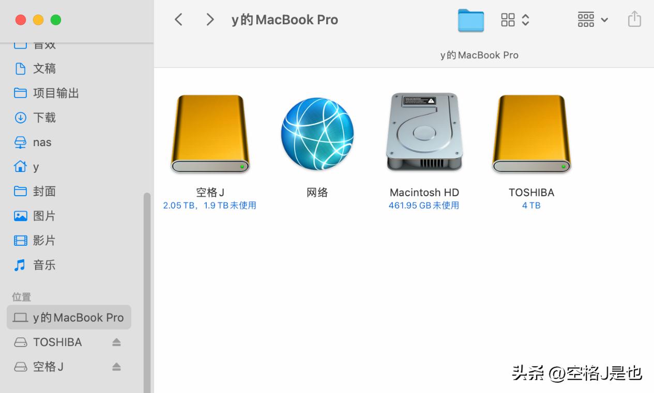
Task: Click the 461.95 GB 未使用 text
Action: coord(424,206)
